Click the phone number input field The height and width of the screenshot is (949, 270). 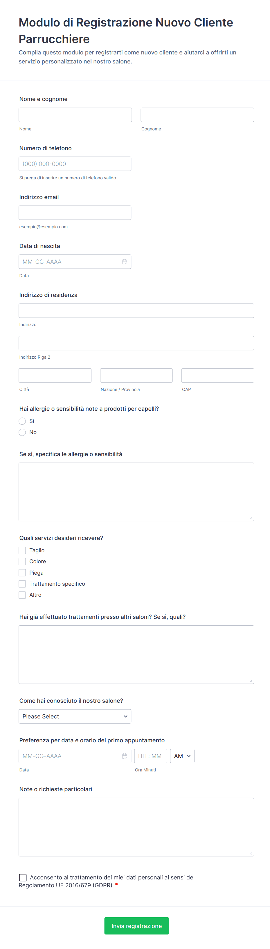pyautogui.click(x=75, y=164)
